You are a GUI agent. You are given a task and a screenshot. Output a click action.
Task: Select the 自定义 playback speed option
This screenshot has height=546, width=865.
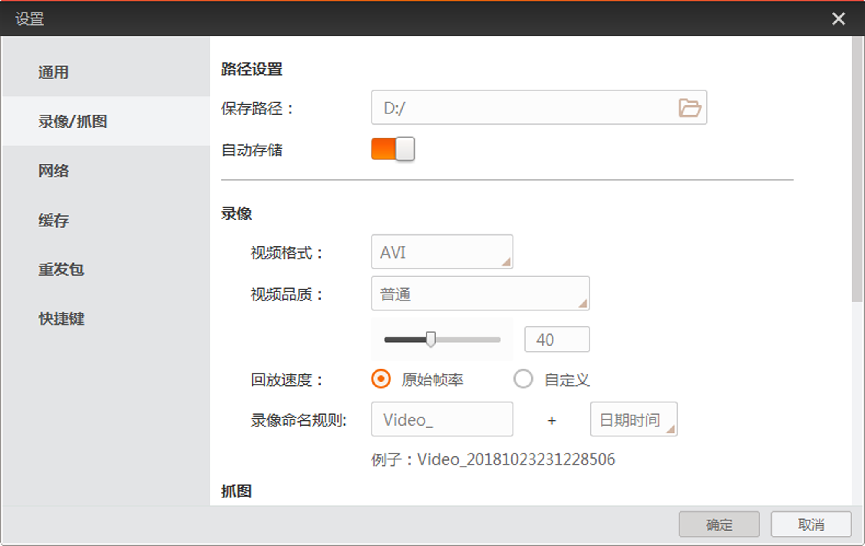click(523, 379)
